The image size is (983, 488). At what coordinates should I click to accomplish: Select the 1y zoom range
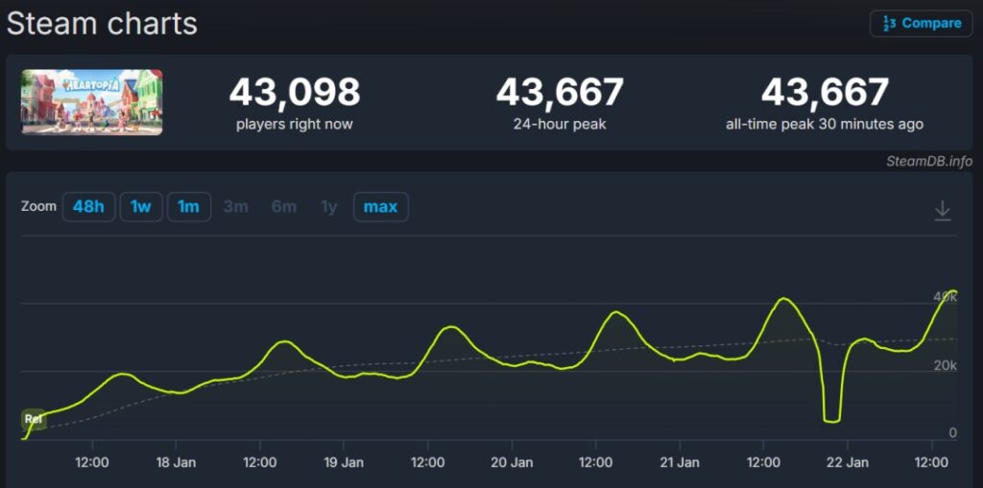(329, 207)
